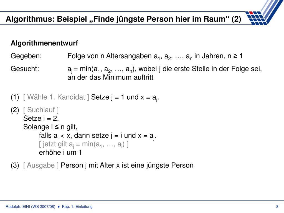This screenshot has width=284, height=213.
Task: Click the gray '[ Ausgabe ]' comment
Action: (x=41, y=165)
